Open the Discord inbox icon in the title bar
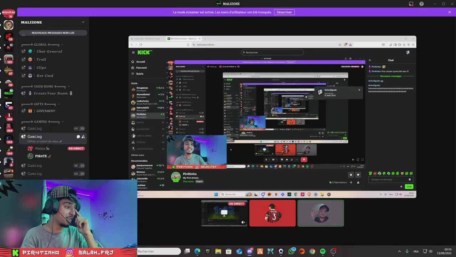This screenshot has width=456, height=257. coord(411,4)
